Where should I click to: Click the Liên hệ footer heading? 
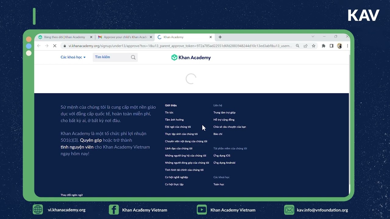coord(218,106)
